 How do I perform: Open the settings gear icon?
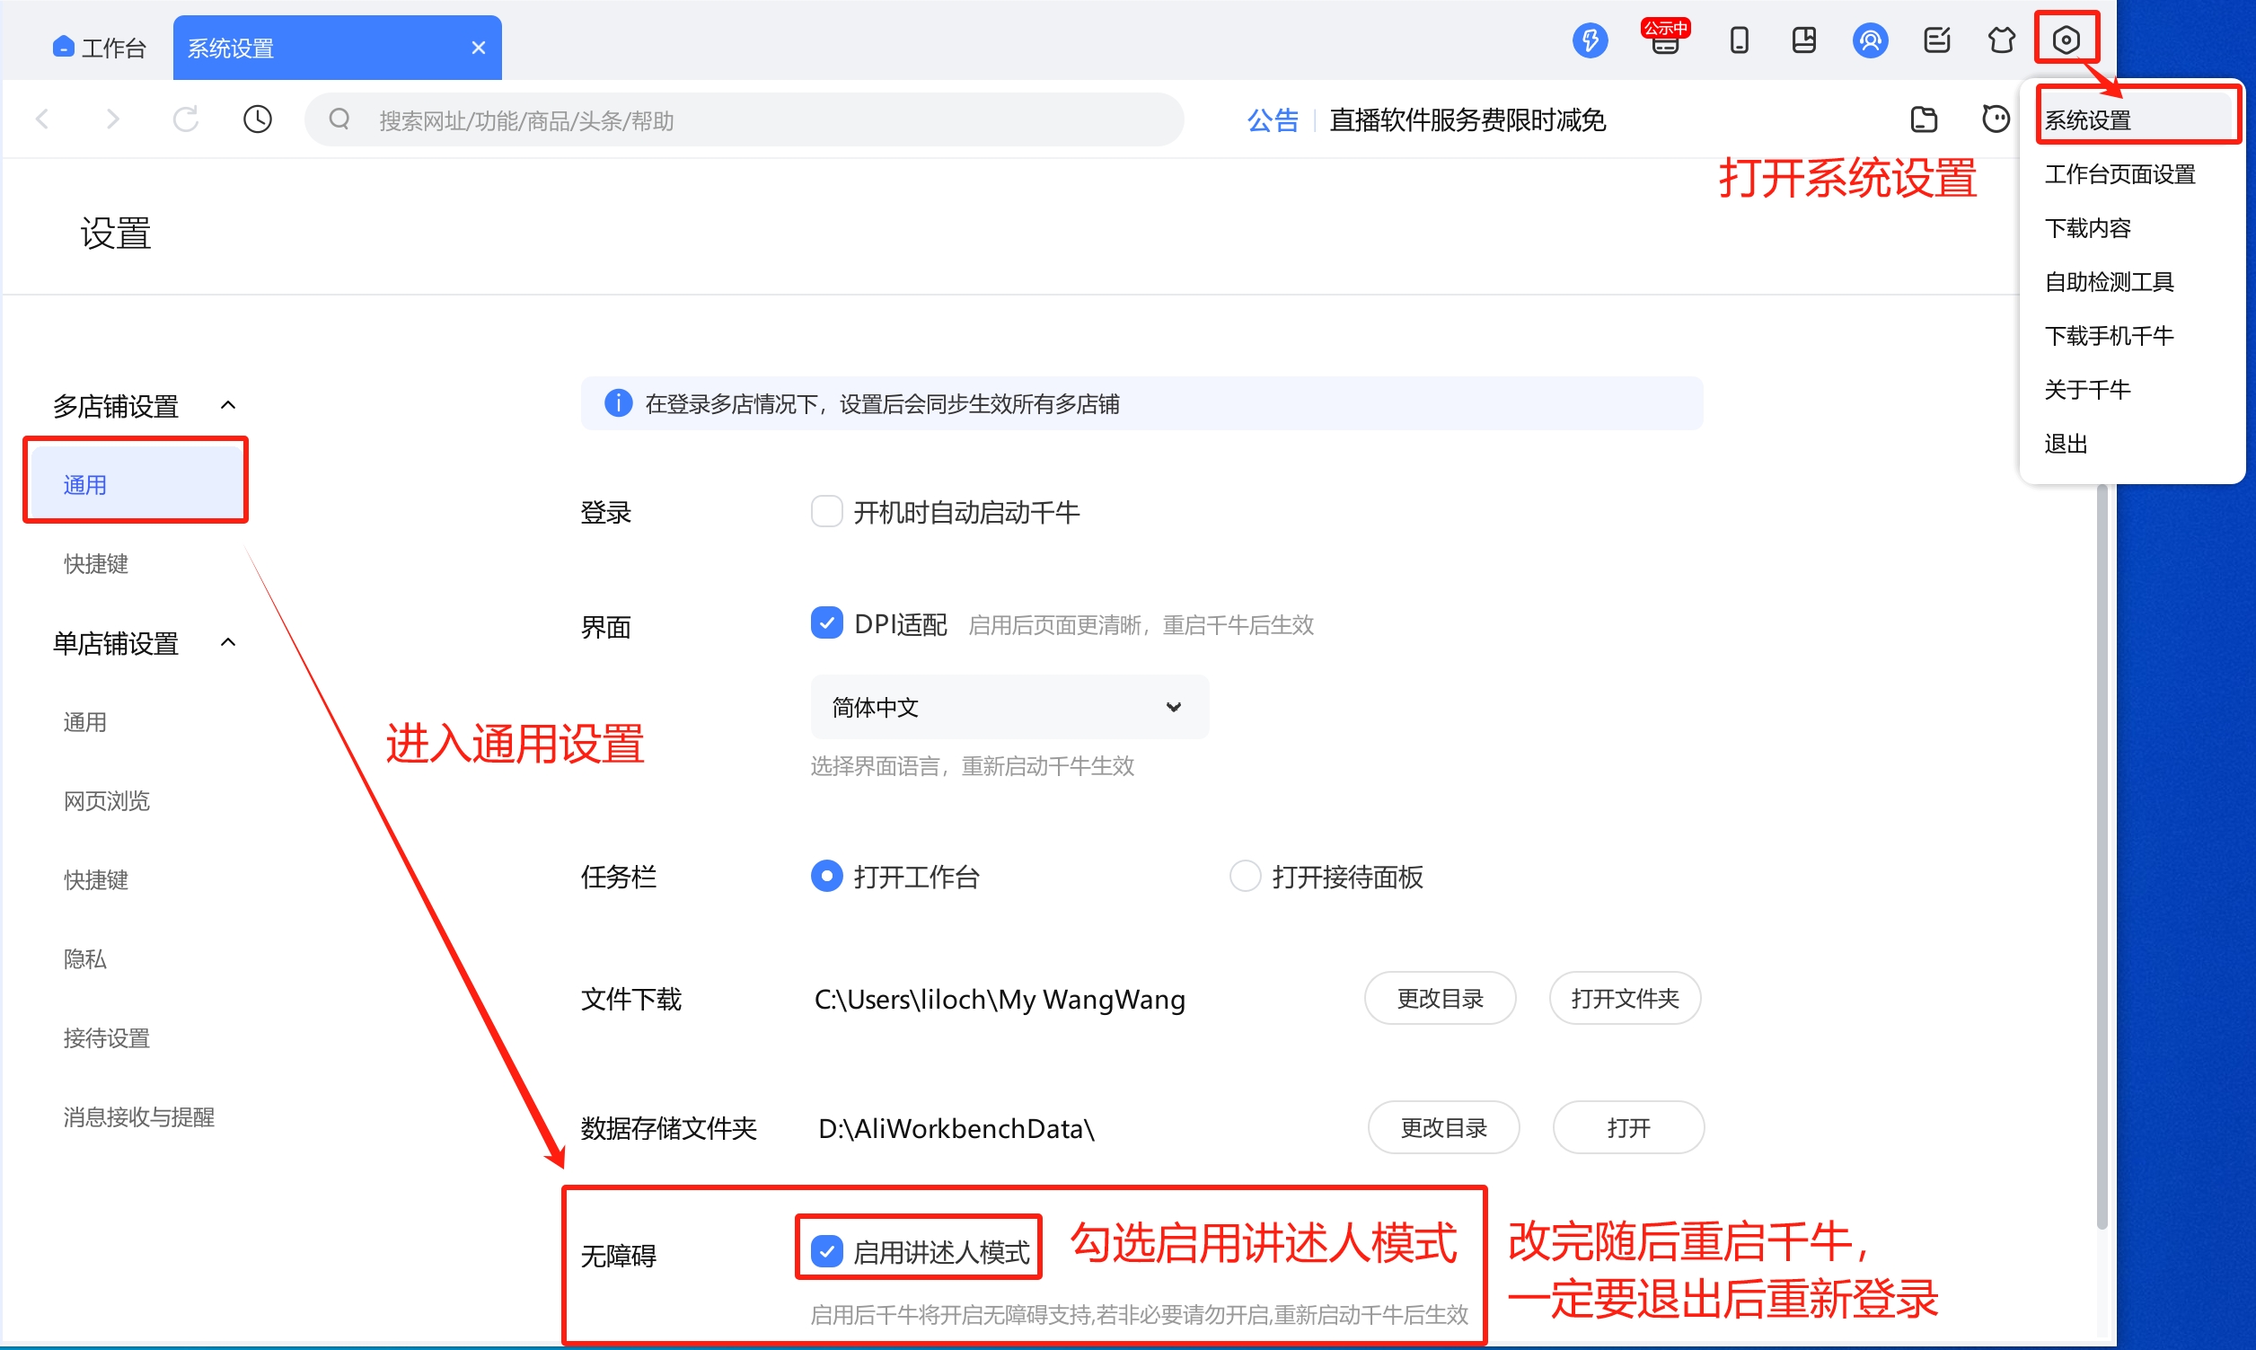tap(2067, 40)
